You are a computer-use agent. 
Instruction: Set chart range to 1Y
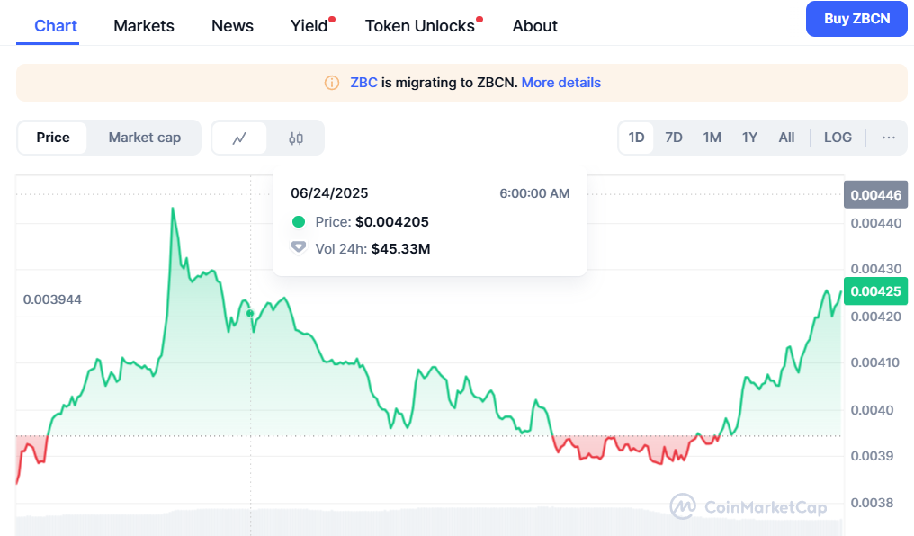749,138
